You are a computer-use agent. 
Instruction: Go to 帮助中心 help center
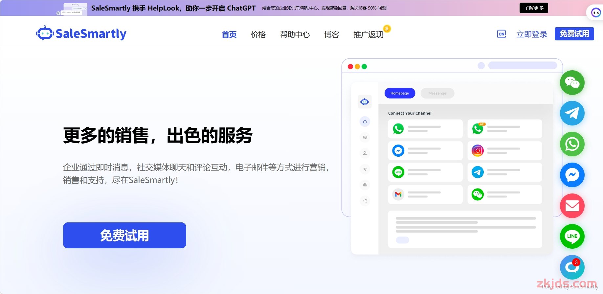295,34
